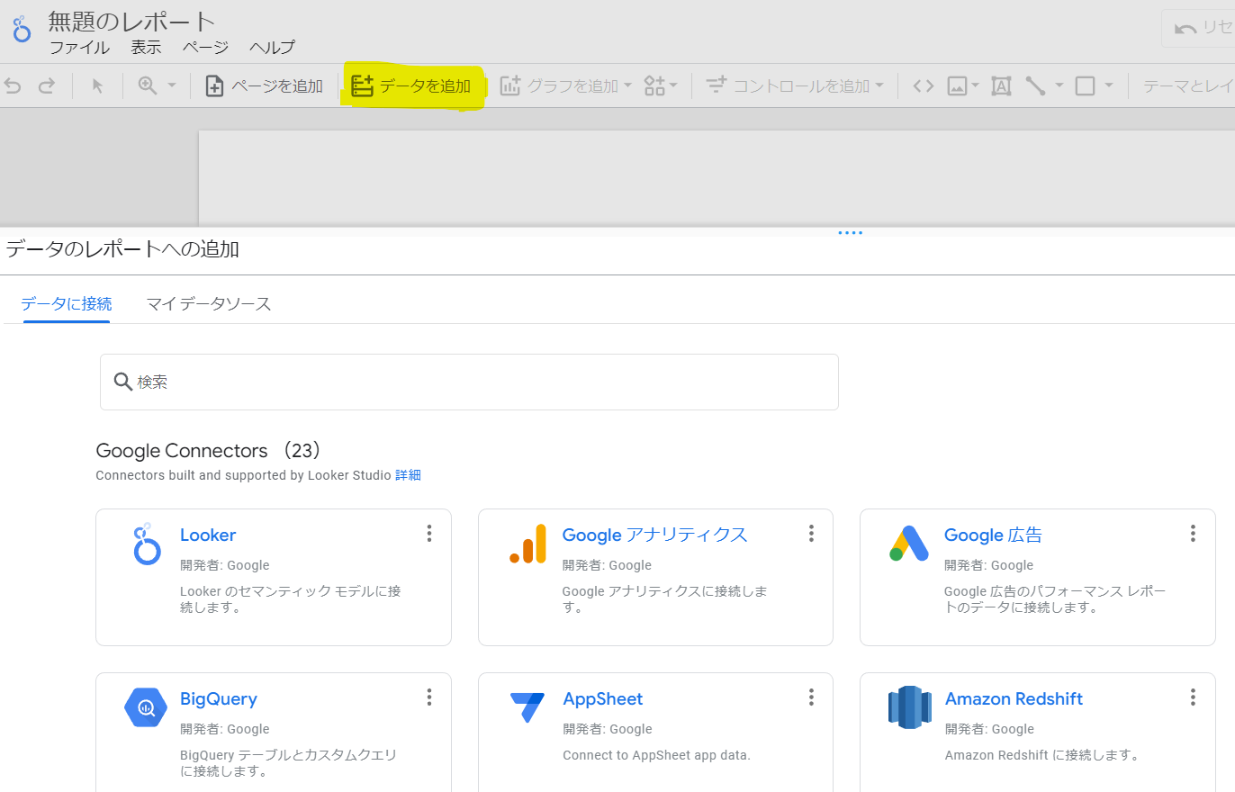
Task: Open the shape tool dropdown
Action: (x=1095, y=85)
